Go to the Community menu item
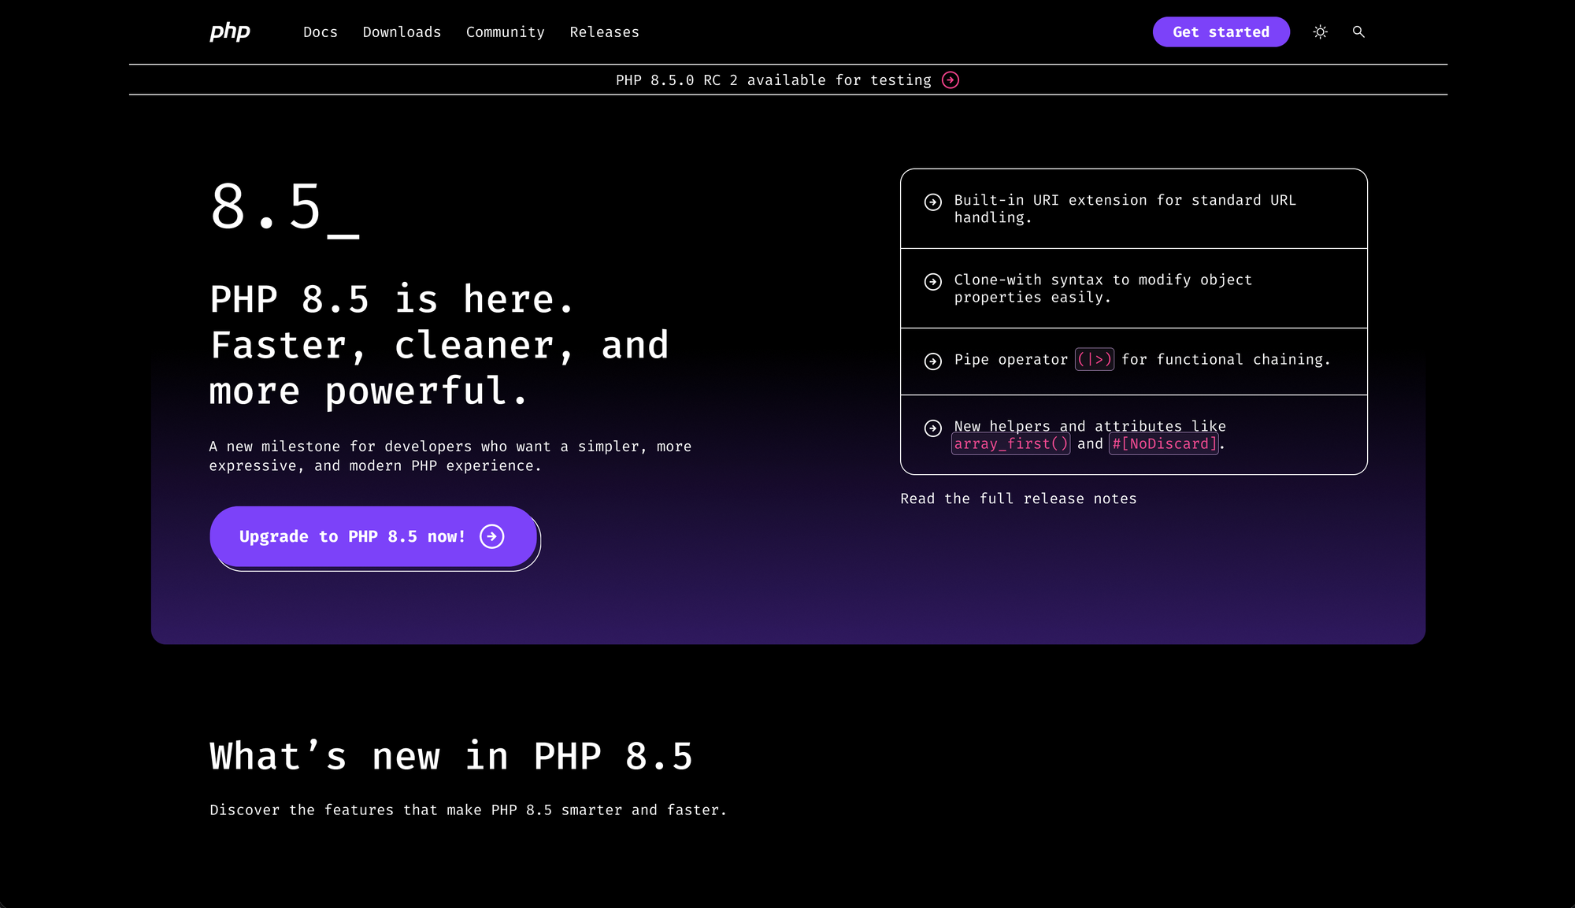 click(x=506, y=32)
